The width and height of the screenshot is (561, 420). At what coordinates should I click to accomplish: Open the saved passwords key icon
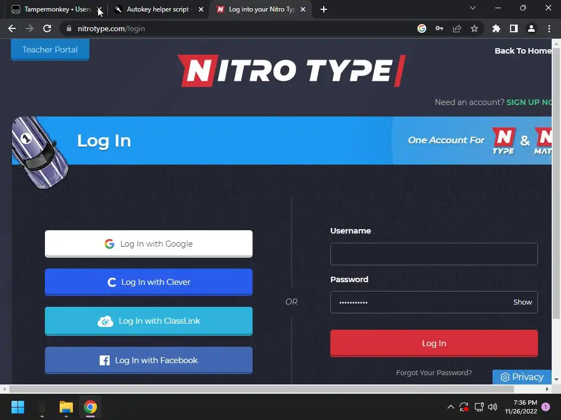coord(439,28)
